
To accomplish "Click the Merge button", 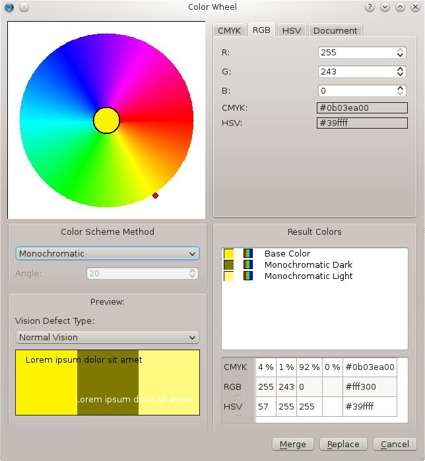I will coord(293,444).
